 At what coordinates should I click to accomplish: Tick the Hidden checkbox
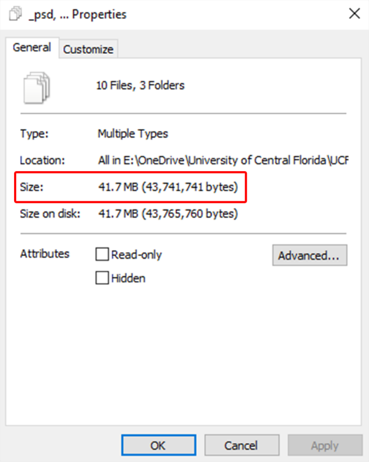click(x=102, y=278)
